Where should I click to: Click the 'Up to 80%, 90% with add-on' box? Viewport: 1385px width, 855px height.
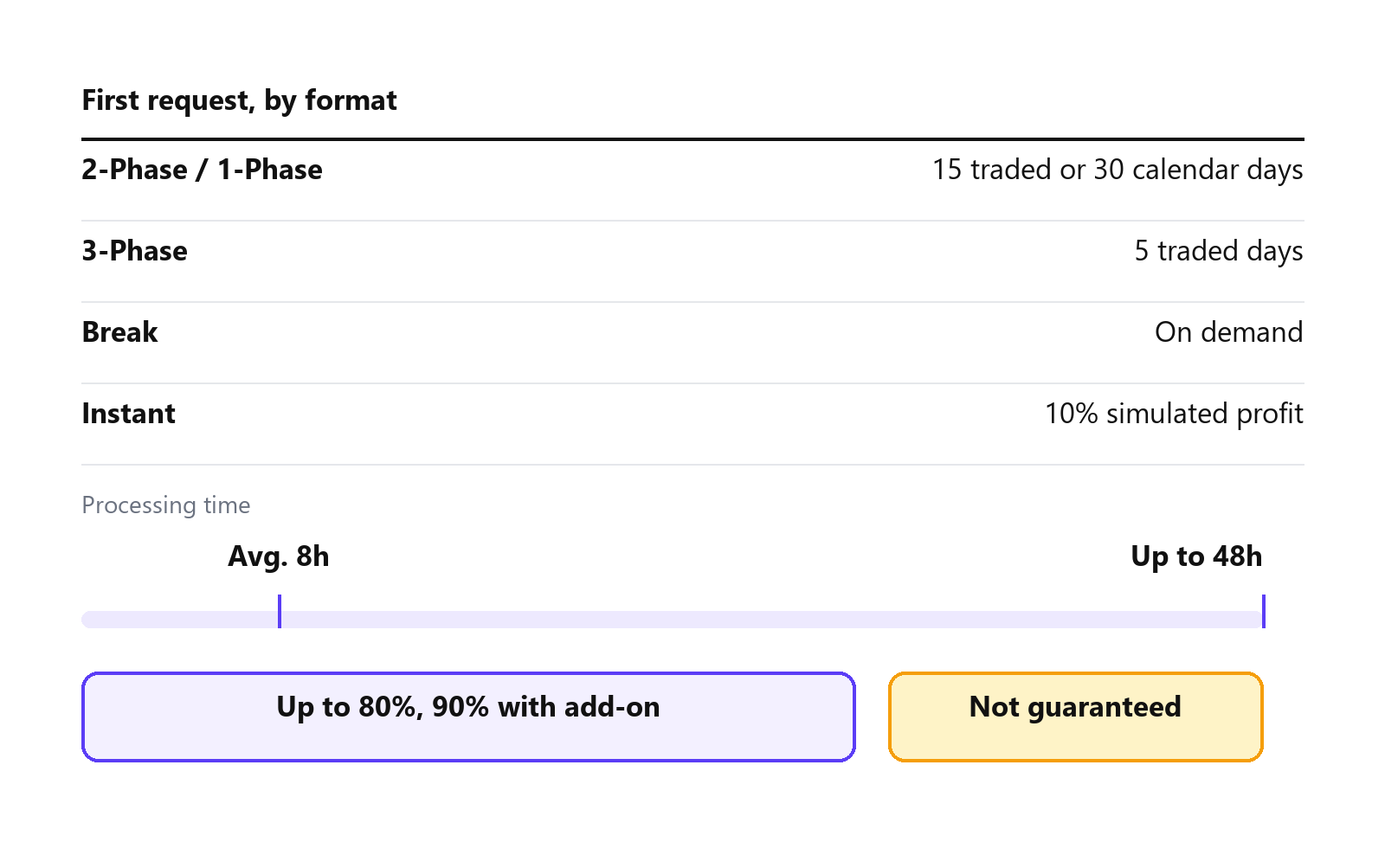tap(468, 717)
